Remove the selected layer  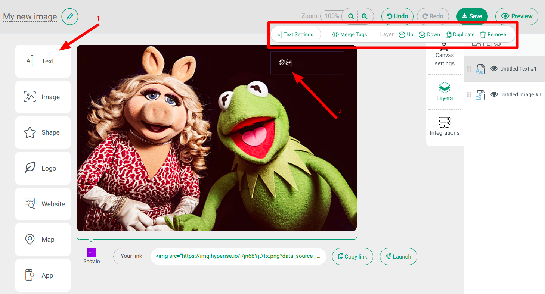[x=493, y=34]
